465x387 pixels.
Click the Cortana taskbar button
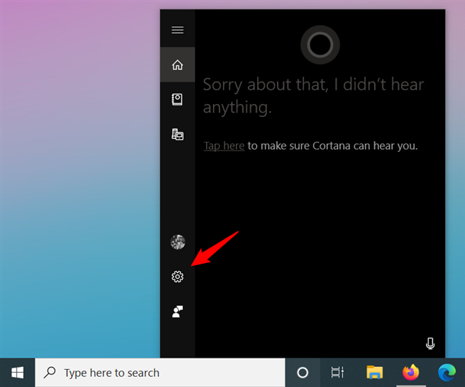(303, 373)
